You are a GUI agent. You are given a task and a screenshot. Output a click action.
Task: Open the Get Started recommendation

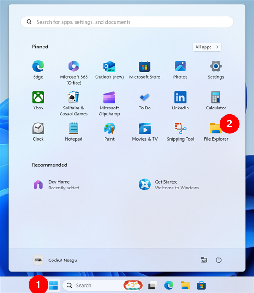tap(169, 184)
